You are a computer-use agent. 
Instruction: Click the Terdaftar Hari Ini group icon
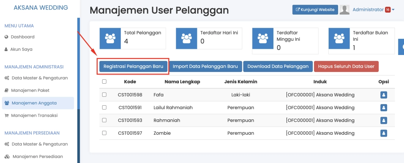[187, 38]
